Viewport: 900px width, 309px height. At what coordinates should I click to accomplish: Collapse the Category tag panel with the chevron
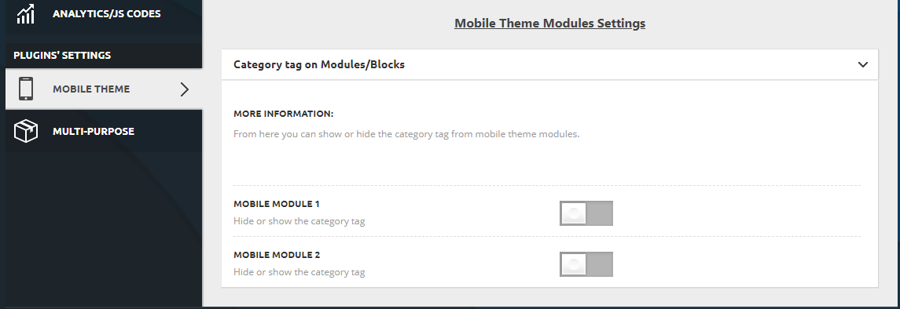[x=862, y=64]
